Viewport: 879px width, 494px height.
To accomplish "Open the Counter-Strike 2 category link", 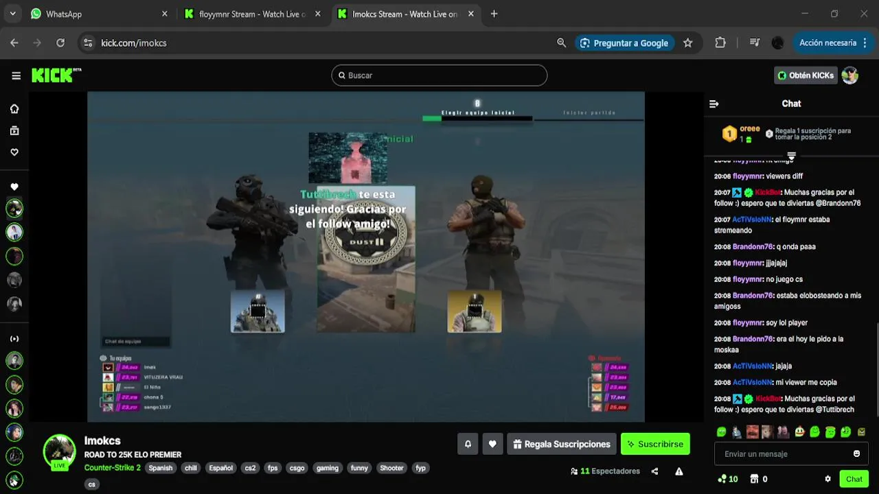I will (113, 468).
